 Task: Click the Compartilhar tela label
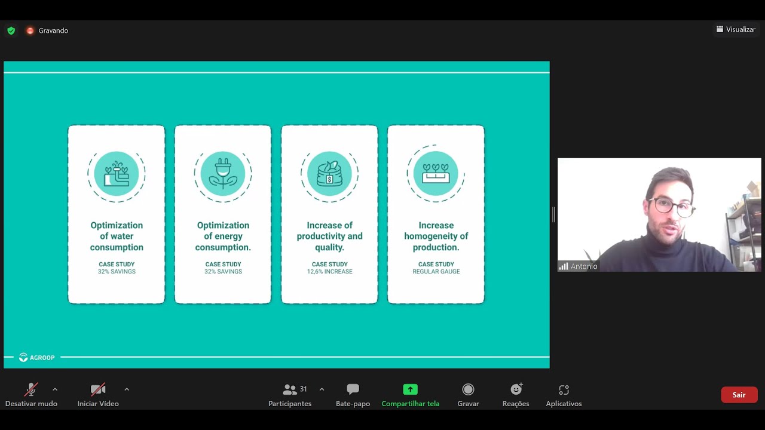coord(410,404)
